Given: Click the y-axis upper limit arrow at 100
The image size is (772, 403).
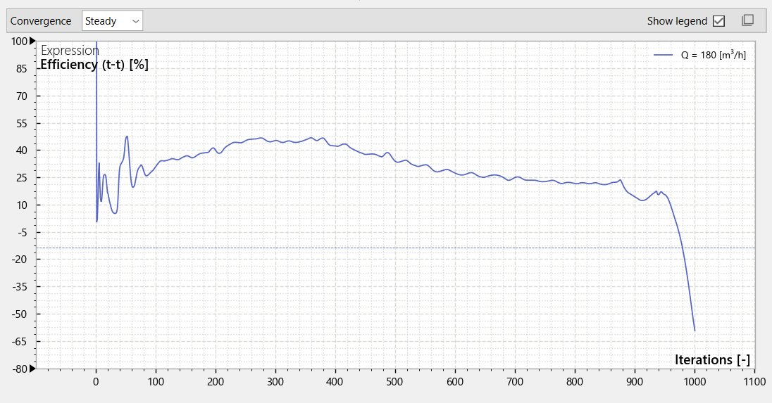Looking at the screenshot, I should coord(32,41).
